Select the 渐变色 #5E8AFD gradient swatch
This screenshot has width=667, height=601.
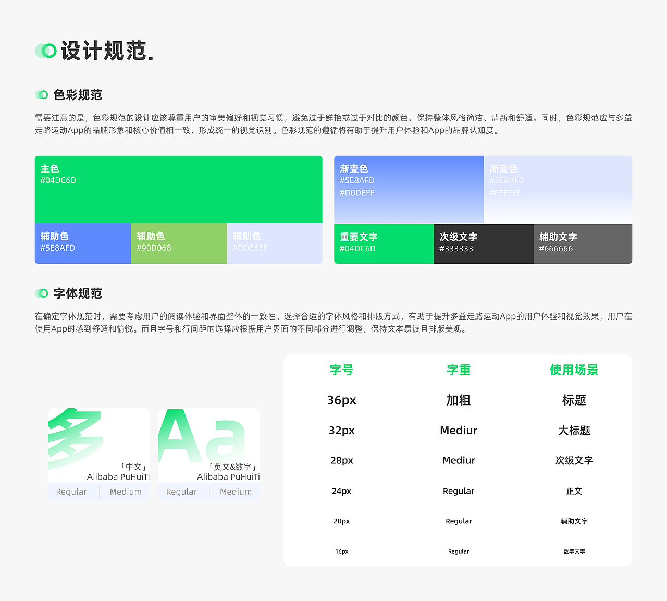(x=409, y=189)
